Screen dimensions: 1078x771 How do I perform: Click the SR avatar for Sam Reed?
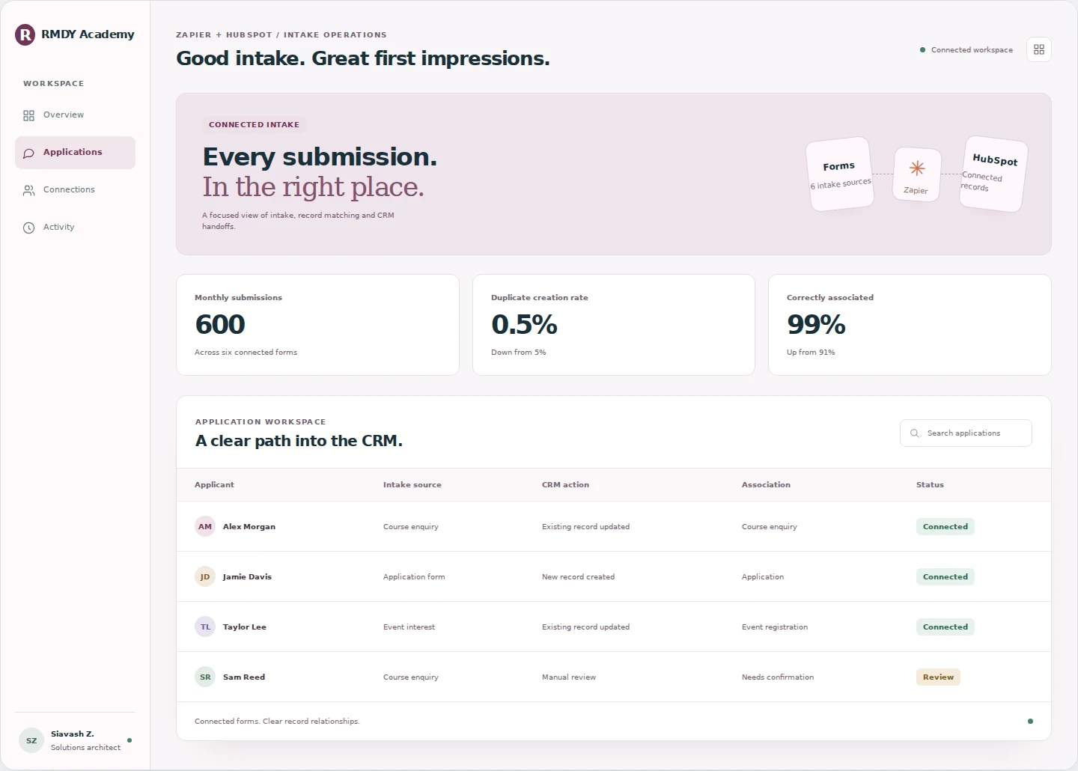tap(205, 677)
